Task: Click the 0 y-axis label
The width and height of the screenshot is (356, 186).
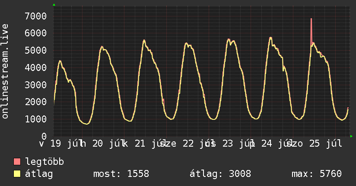Action: [44, 136]
